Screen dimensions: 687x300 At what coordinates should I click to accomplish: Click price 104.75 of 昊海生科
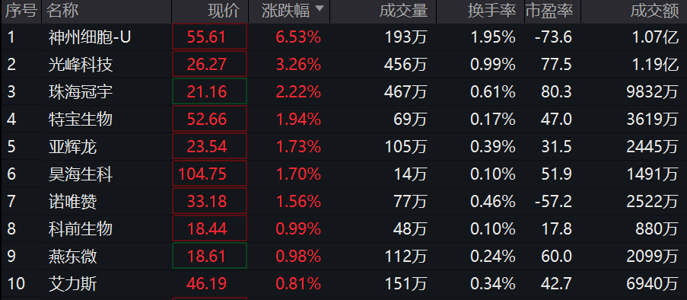(202, 174)
